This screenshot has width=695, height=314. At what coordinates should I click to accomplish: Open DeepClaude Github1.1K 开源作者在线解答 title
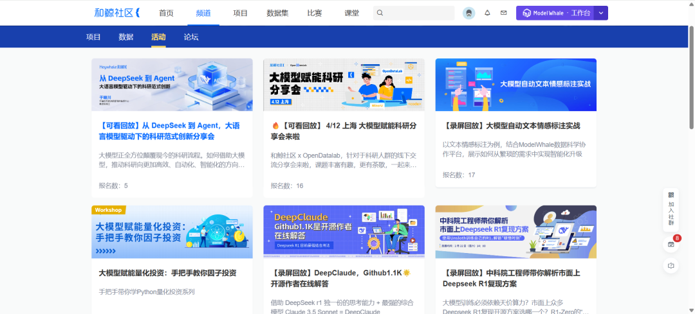point(340,278)
